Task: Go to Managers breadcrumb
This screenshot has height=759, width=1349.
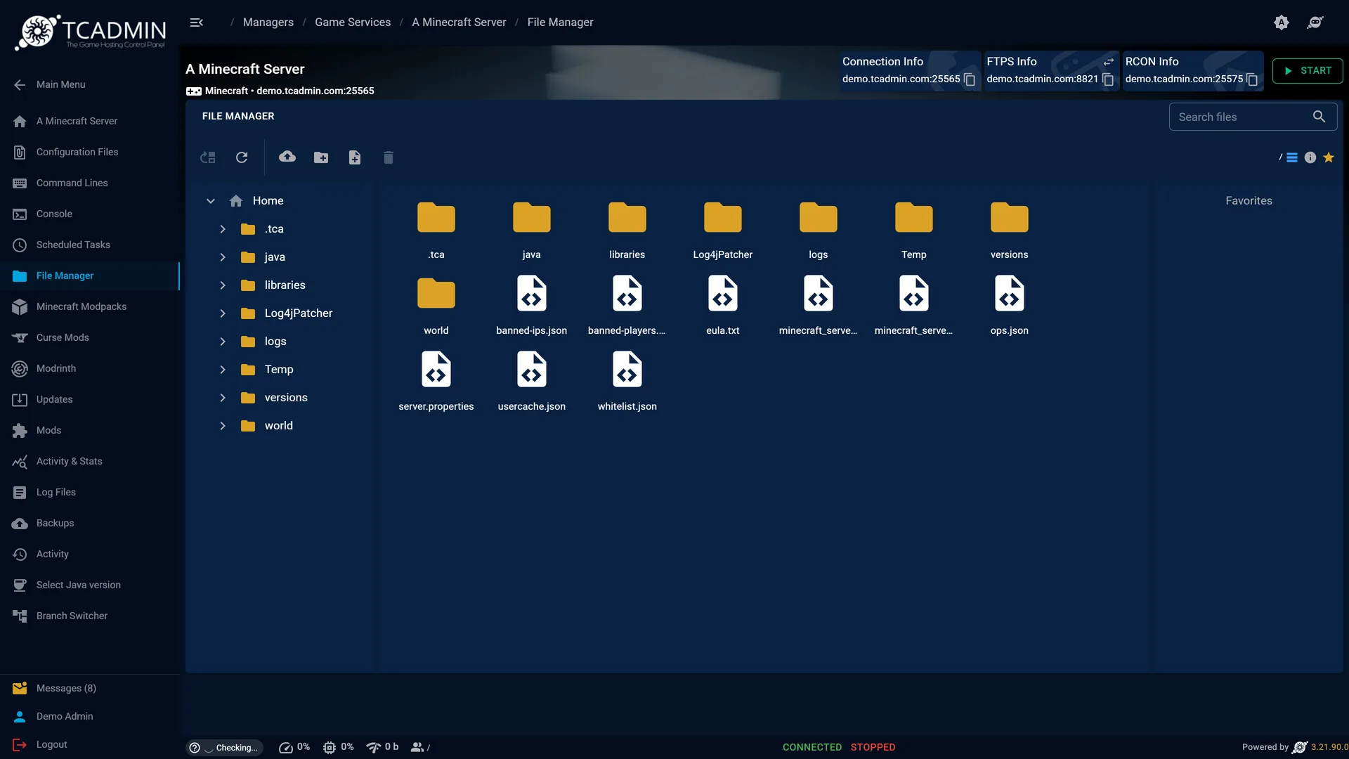Action: [268, 22]
